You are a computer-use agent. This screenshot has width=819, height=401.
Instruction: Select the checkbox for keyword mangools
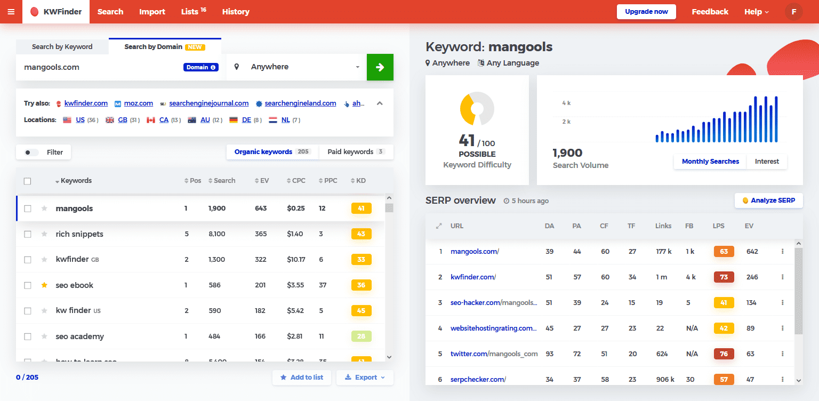pyautogui.click(x=27, y=208)
